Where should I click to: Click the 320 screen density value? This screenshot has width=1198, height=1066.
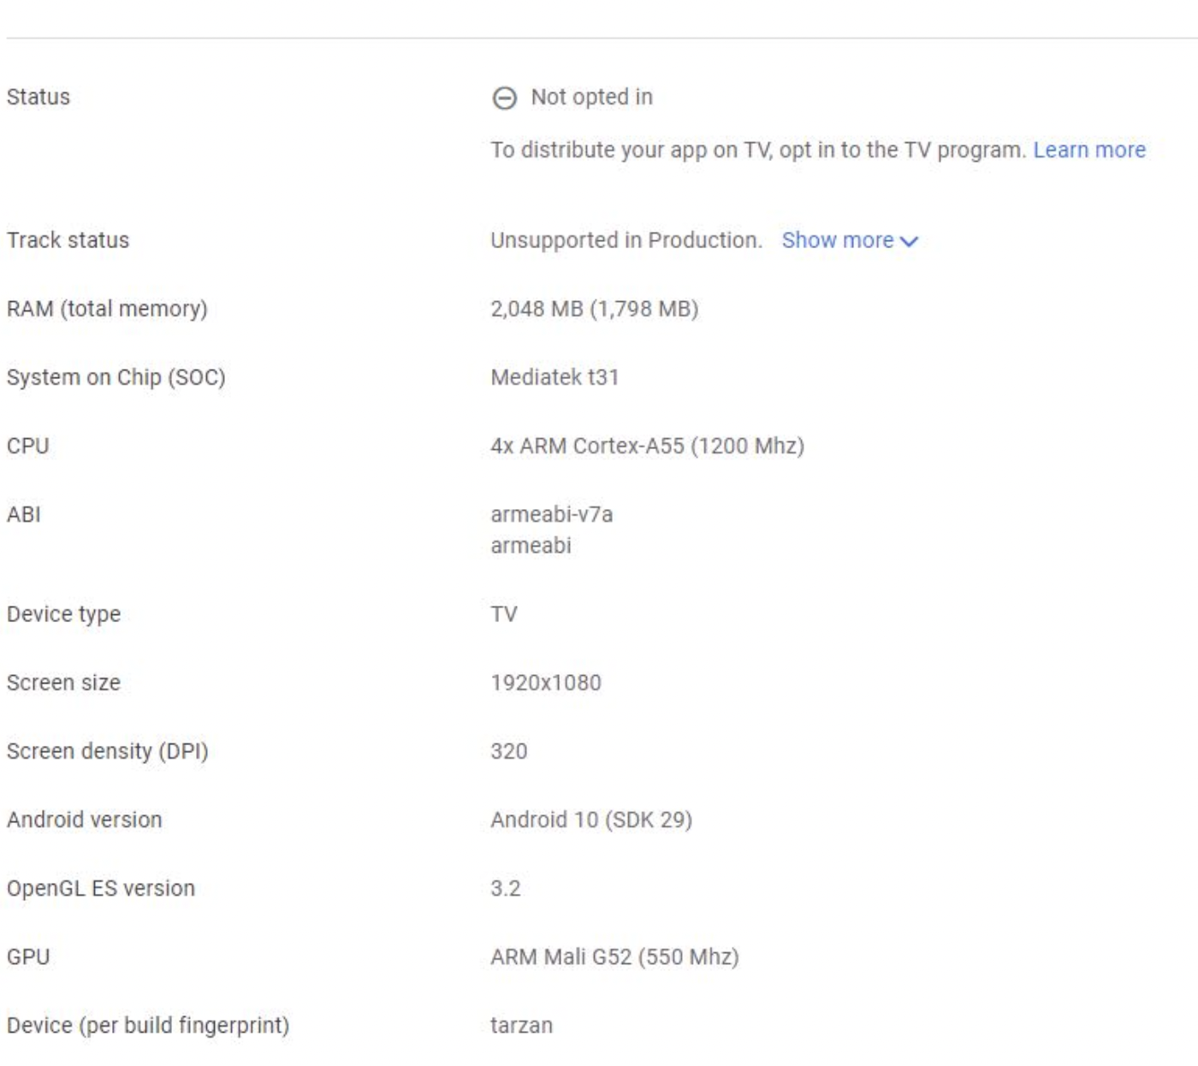[509, 751]
